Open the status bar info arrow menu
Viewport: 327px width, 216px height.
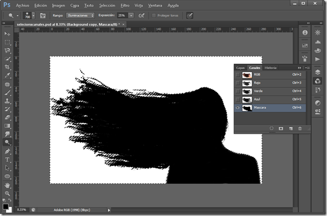point(109,210)
